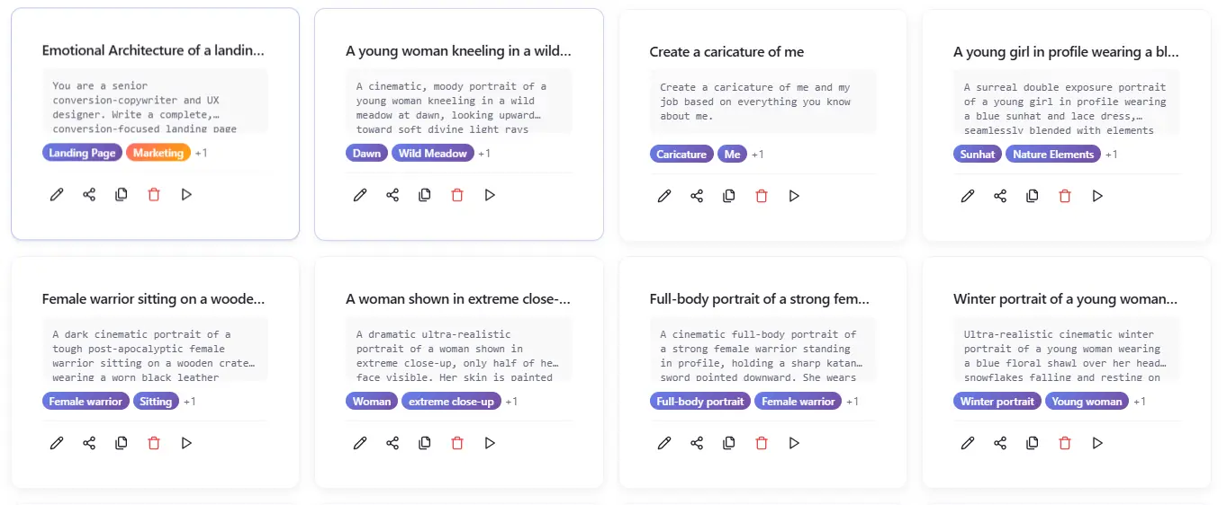Show the +1 hidden tag beside Nature Elements
Screen dimensions: 1227x505
click(1111, 155)
